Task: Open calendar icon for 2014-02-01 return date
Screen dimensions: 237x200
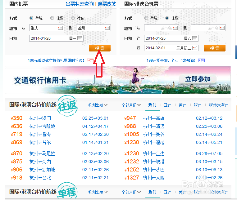Action: tap(195, 48)
